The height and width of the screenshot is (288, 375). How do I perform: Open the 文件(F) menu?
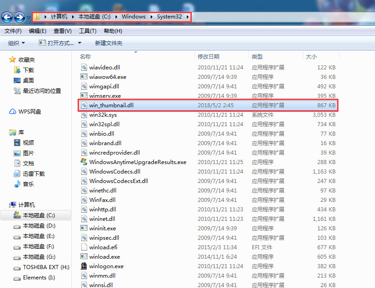click(x=13, y=31)
